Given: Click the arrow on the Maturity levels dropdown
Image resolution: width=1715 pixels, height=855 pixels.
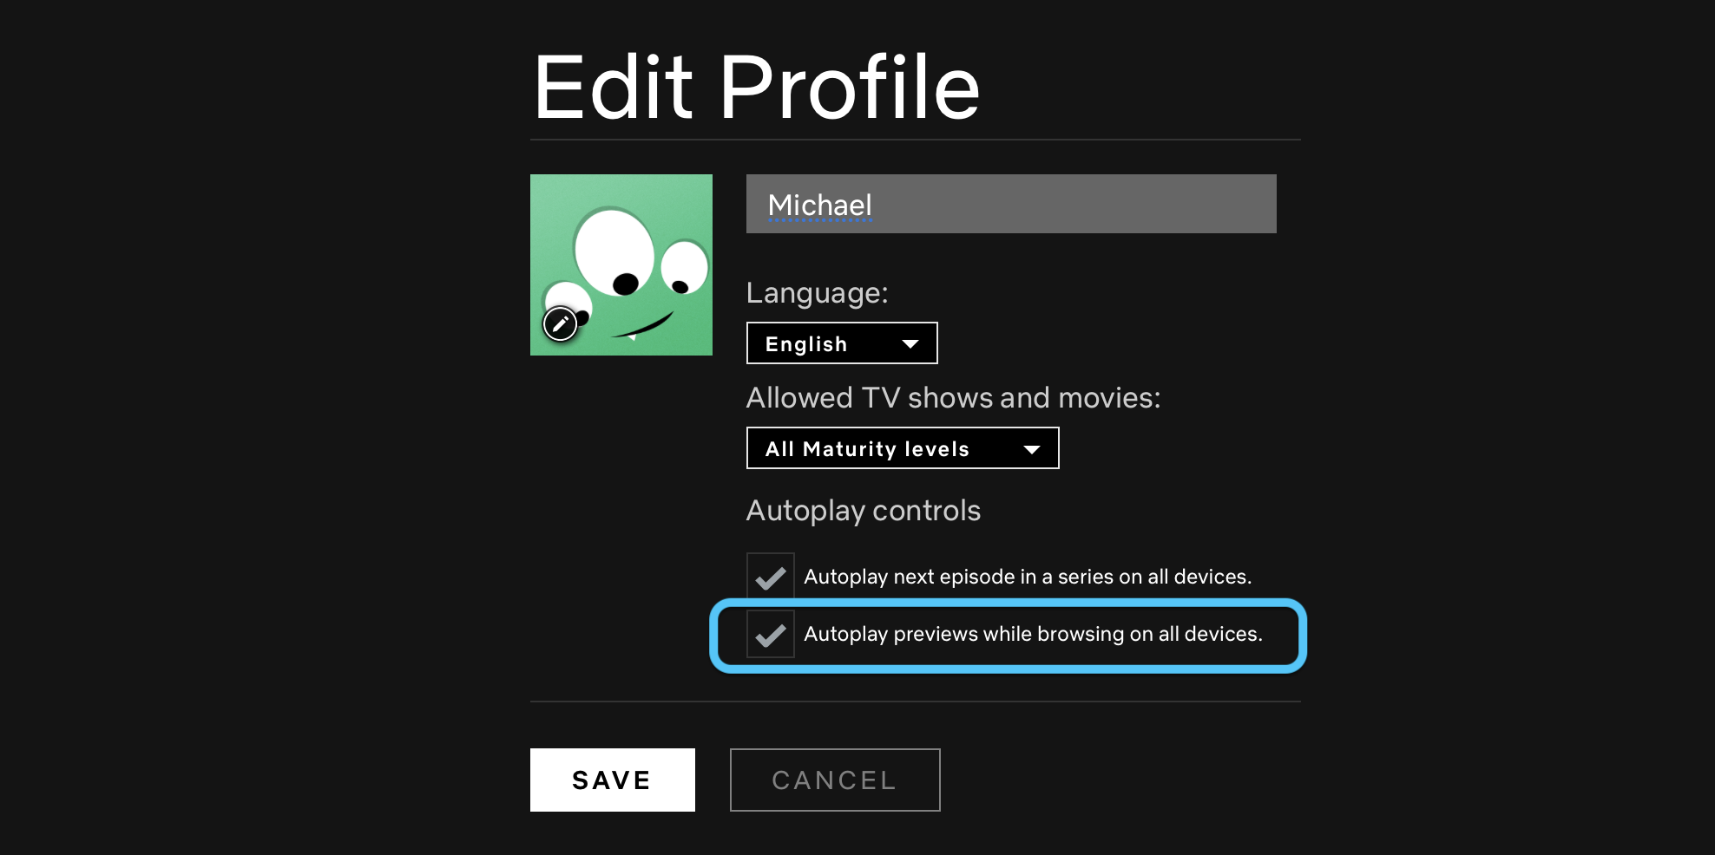Looking at the screenshot, I should [x=1031, y=449].
